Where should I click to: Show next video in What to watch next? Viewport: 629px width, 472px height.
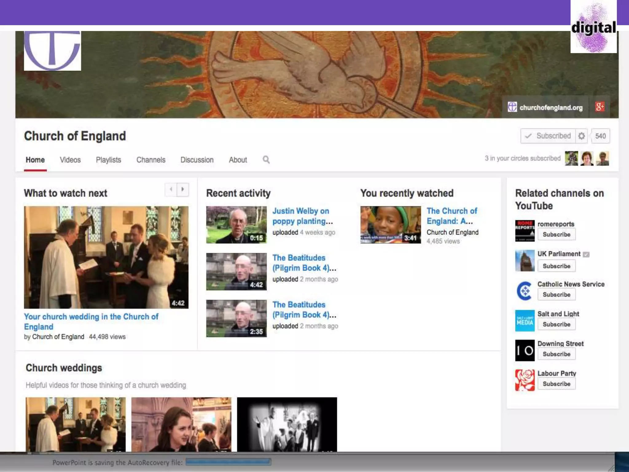click(183, 189)
